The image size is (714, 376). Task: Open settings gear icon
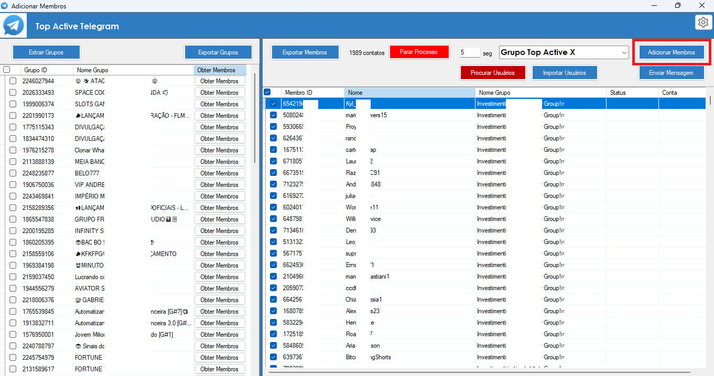tap(703, 22)
